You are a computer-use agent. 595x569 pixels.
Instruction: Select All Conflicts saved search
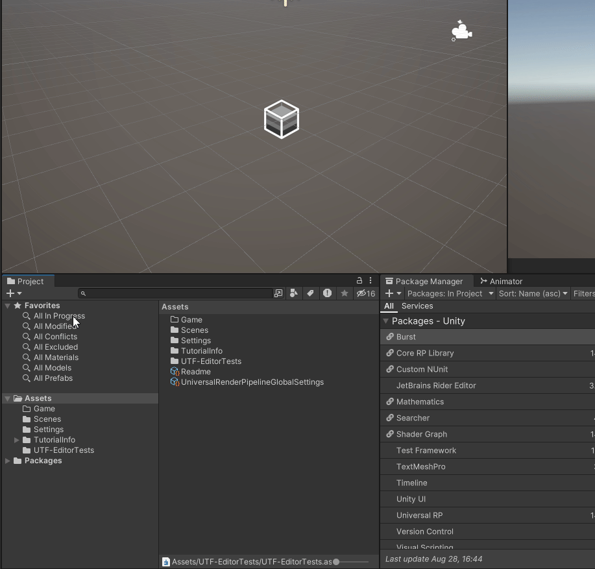pyautogui.click(x=55, y=337)
